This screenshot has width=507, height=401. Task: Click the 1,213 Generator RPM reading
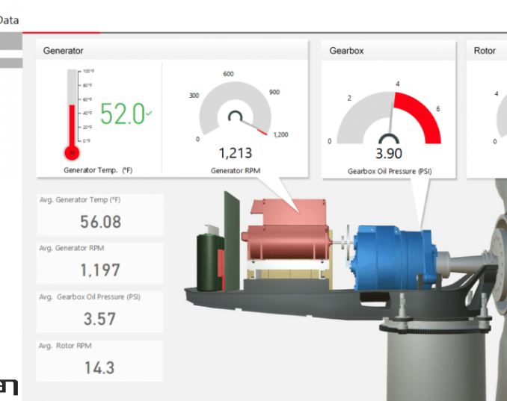pos(236,153)
